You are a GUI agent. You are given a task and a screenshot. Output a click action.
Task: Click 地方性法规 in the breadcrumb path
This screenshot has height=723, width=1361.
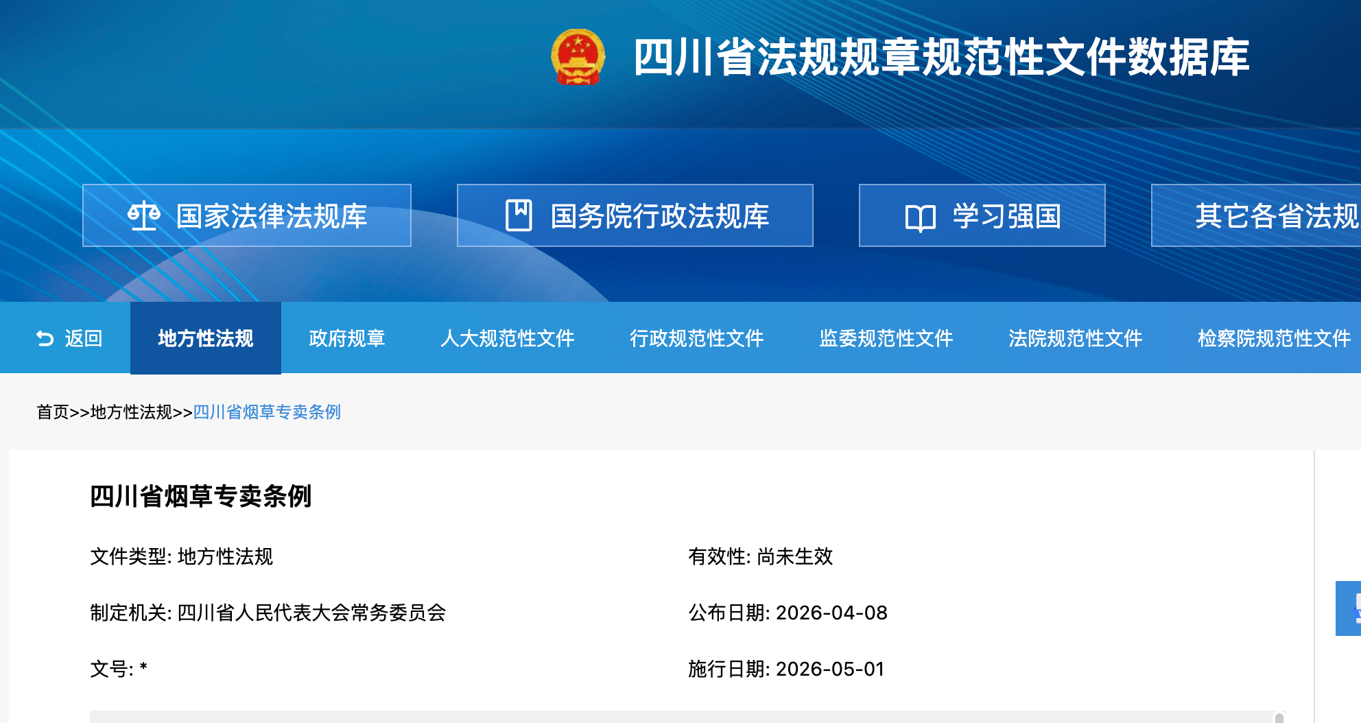point(131,412)
